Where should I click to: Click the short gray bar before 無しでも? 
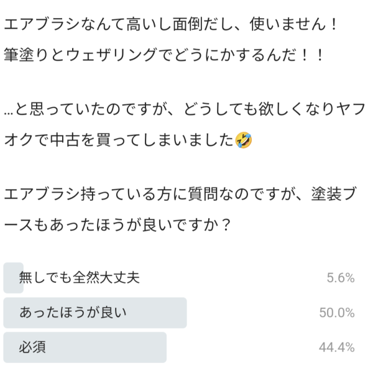point(12,278)
